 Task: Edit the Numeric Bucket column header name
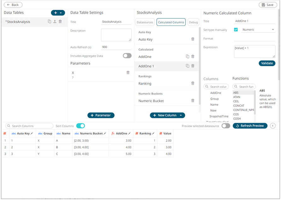pos(104,133)
